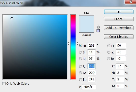Click the Cancel button

(119, 19)
